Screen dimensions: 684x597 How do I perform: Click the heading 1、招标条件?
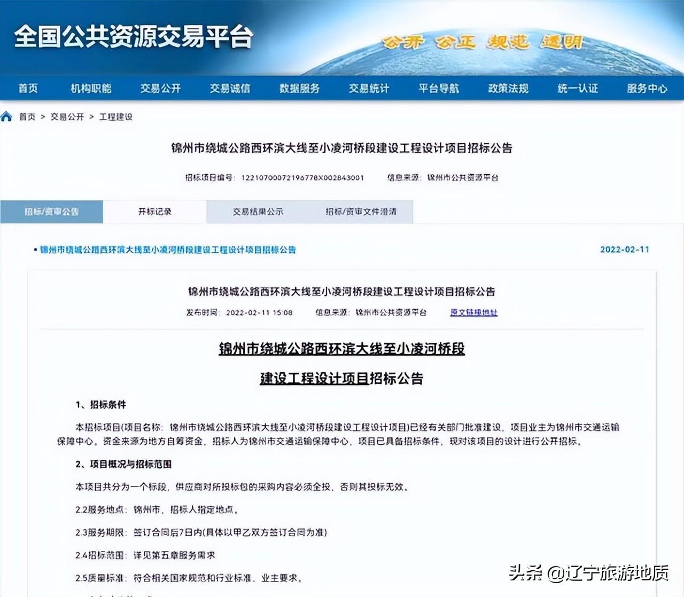pyautogui.click(x=101, y=404)
